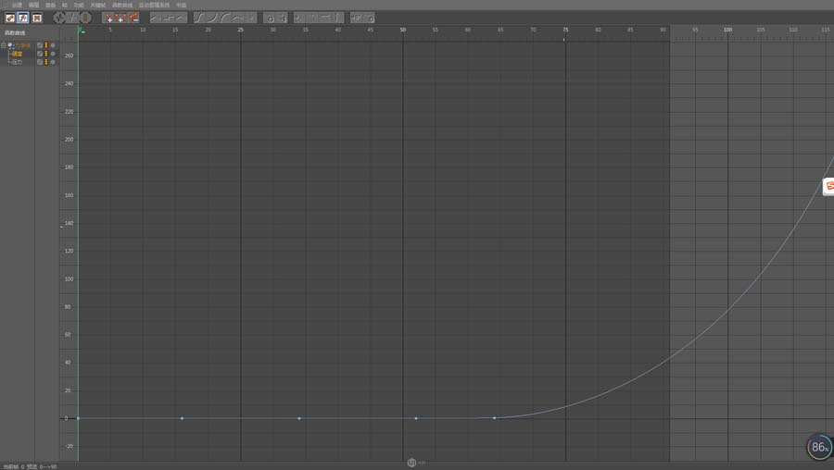Click the second red marker-plus icon

tap(120, 18)
